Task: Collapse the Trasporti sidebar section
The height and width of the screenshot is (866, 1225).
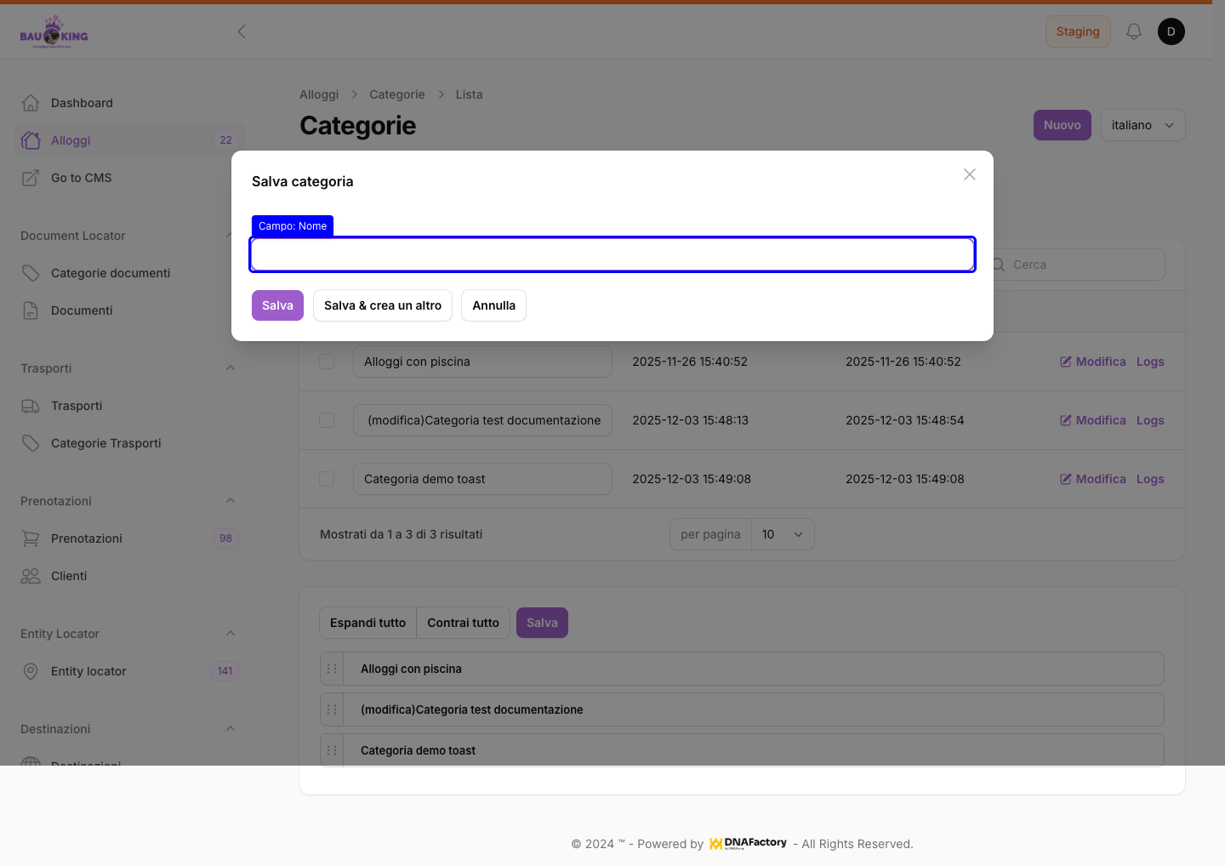Action: (231, 368)
